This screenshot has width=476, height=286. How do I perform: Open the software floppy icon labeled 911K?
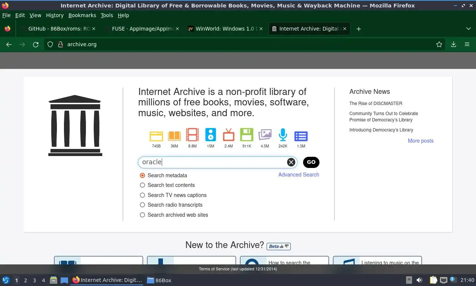coord(247,135)
